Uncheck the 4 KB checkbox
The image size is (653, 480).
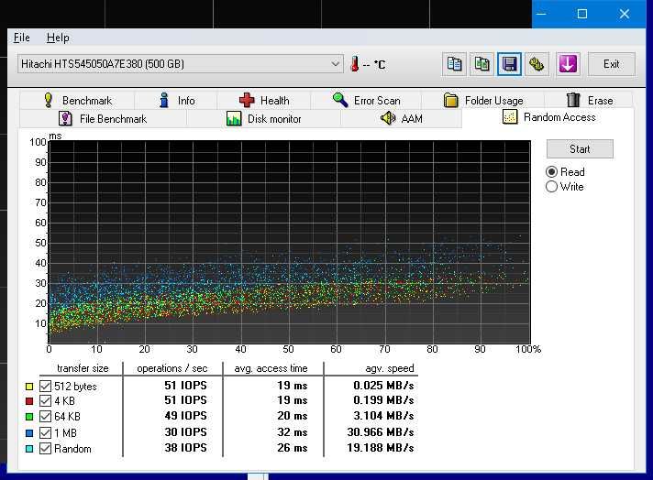tap(45, 401)
